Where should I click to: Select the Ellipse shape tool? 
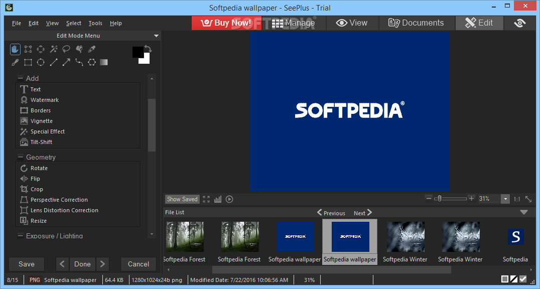(41, 62)
